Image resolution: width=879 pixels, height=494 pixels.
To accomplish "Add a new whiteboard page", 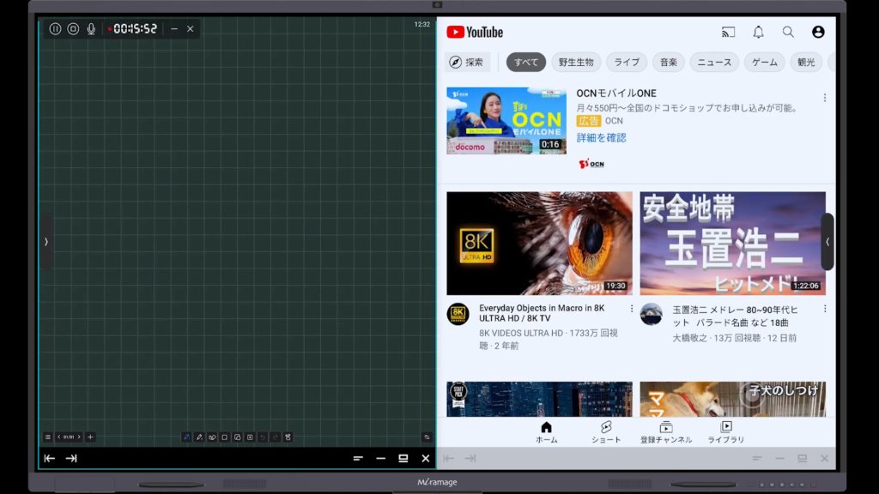I will point(90,437).
